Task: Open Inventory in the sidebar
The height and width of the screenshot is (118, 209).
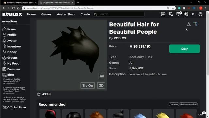Action: pyautogui.click(x=12, y=46)
